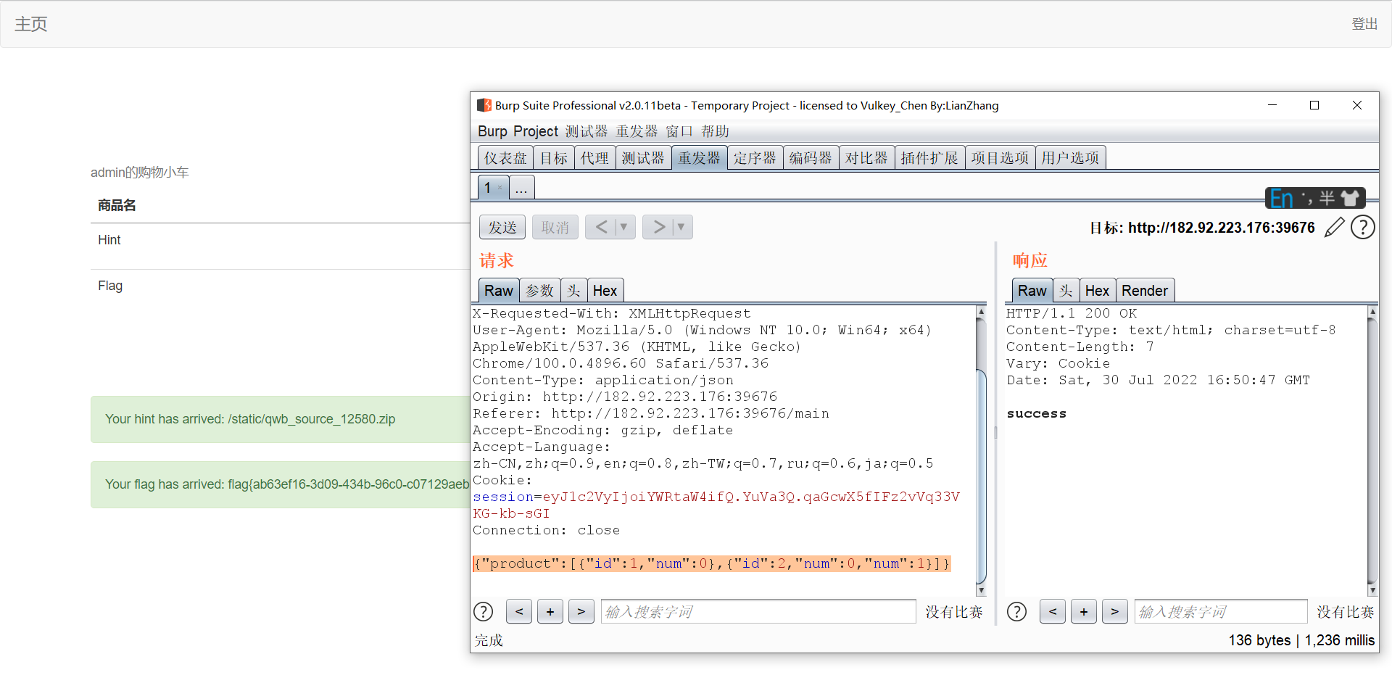Viewport: 1392px width, 683px height.
Task: Switch to the 定序器 tab
Action: coord(755,158)
